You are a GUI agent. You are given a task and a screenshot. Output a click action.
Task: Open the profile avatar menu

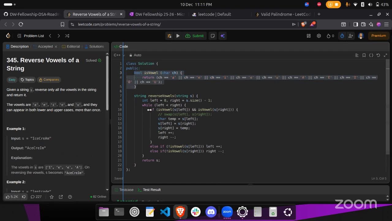pyautogui.click(x=361, y=36)
